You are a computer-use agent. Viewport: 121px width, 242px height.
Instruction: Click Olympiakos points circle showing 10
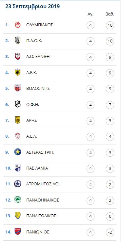point(110,25)
